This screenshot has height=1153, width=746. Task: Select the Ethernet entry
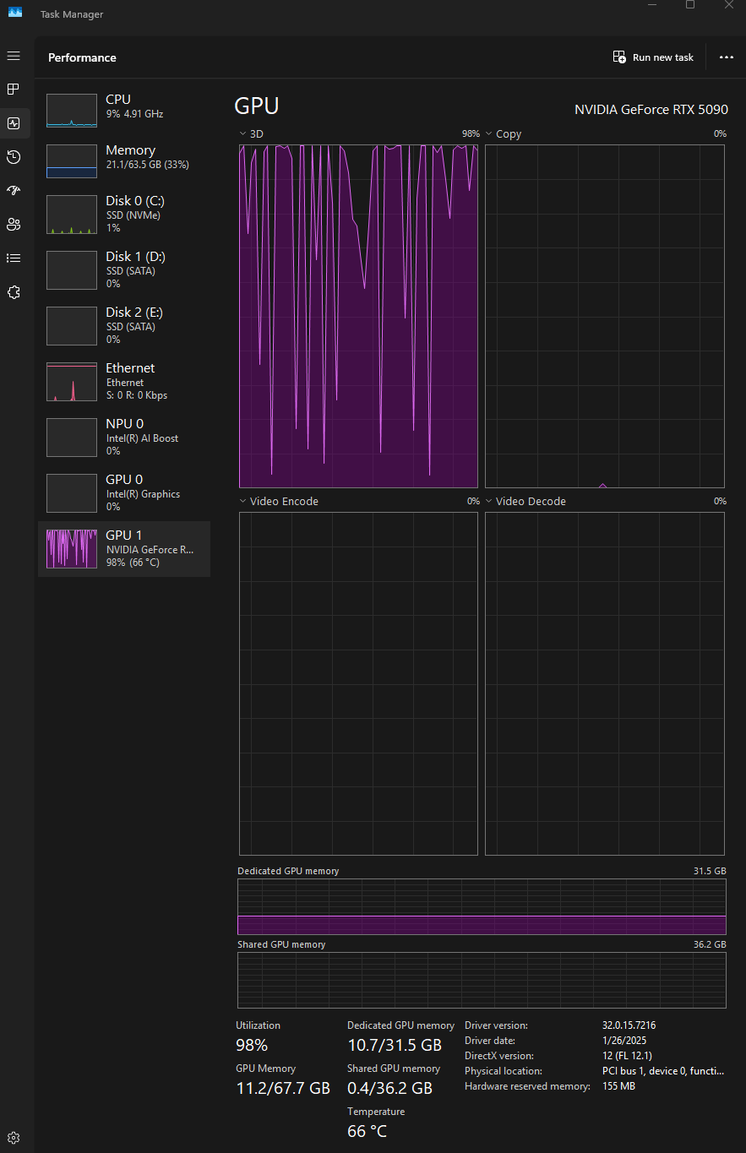point(124,381)
